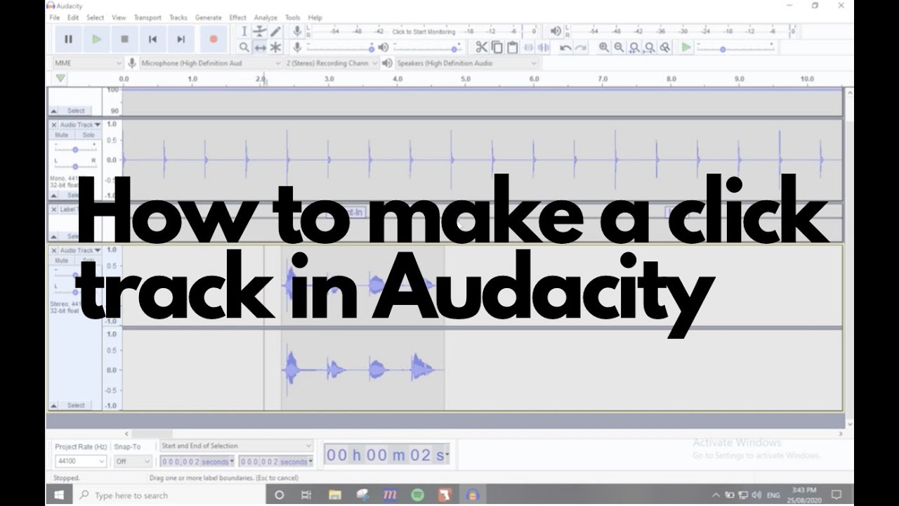Screen dimensions: 899x506
Task: Select the Multi-Tool asterisk icon
Action: [275, 47]
